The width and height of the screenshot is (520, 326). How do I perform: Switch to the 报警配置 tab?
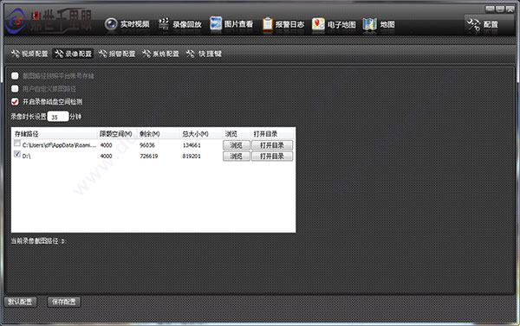pyautogui.click(x=117, y=54)
